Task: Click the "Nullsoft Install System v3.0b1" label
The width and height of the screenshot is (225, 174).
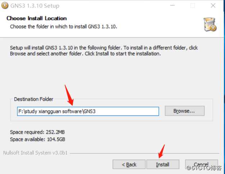Action: [x=35, y=153]
